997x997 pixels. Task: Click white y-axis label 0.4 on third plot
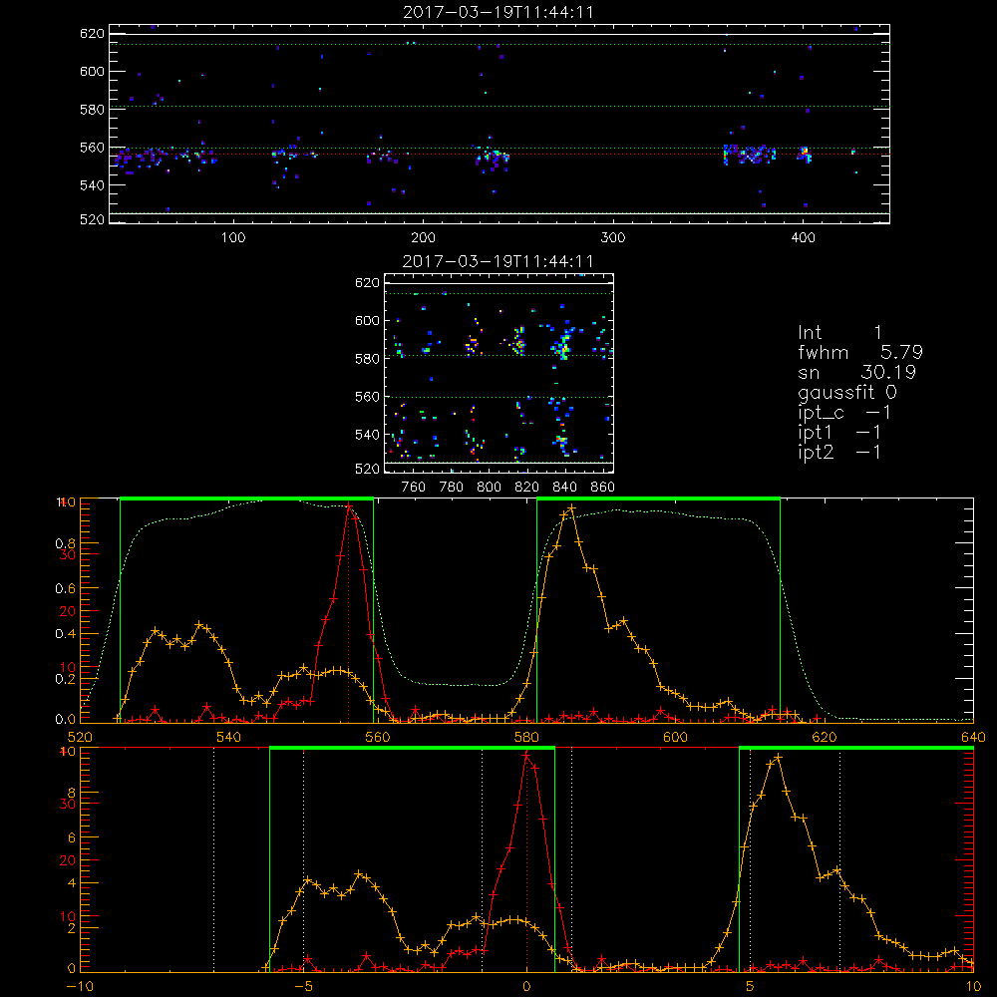click(x=65, y=634)
